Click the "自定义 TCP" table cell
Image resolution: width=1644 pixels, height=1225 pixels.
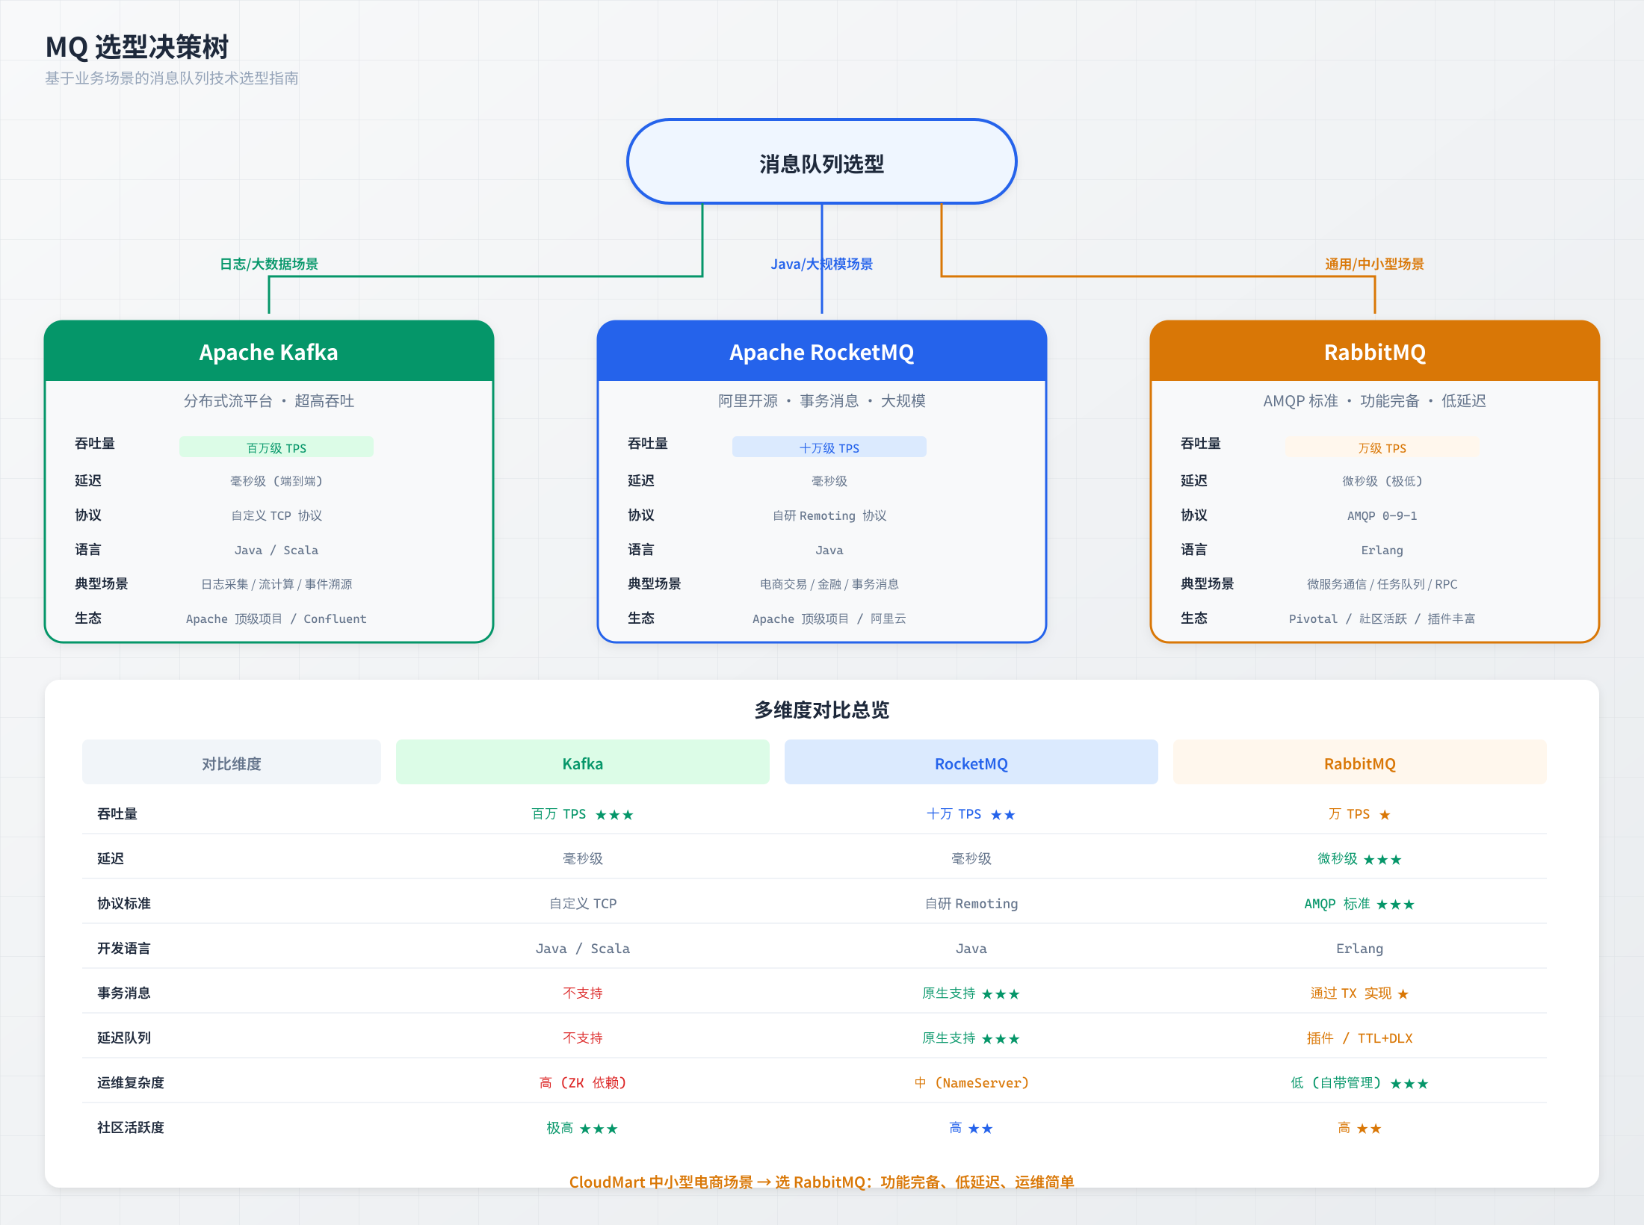click(x=583, y=904)
